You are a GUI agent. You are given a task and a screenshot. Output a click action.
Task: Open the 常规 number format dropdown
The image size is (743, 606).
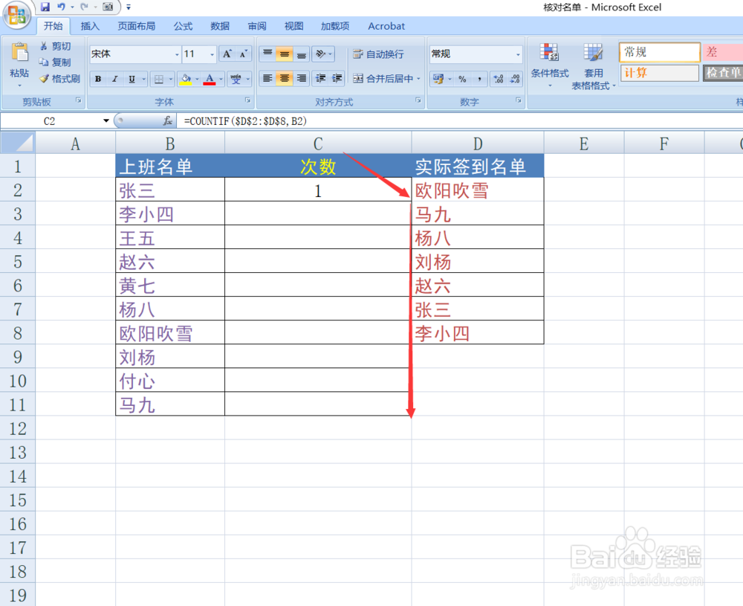point(517,54)
